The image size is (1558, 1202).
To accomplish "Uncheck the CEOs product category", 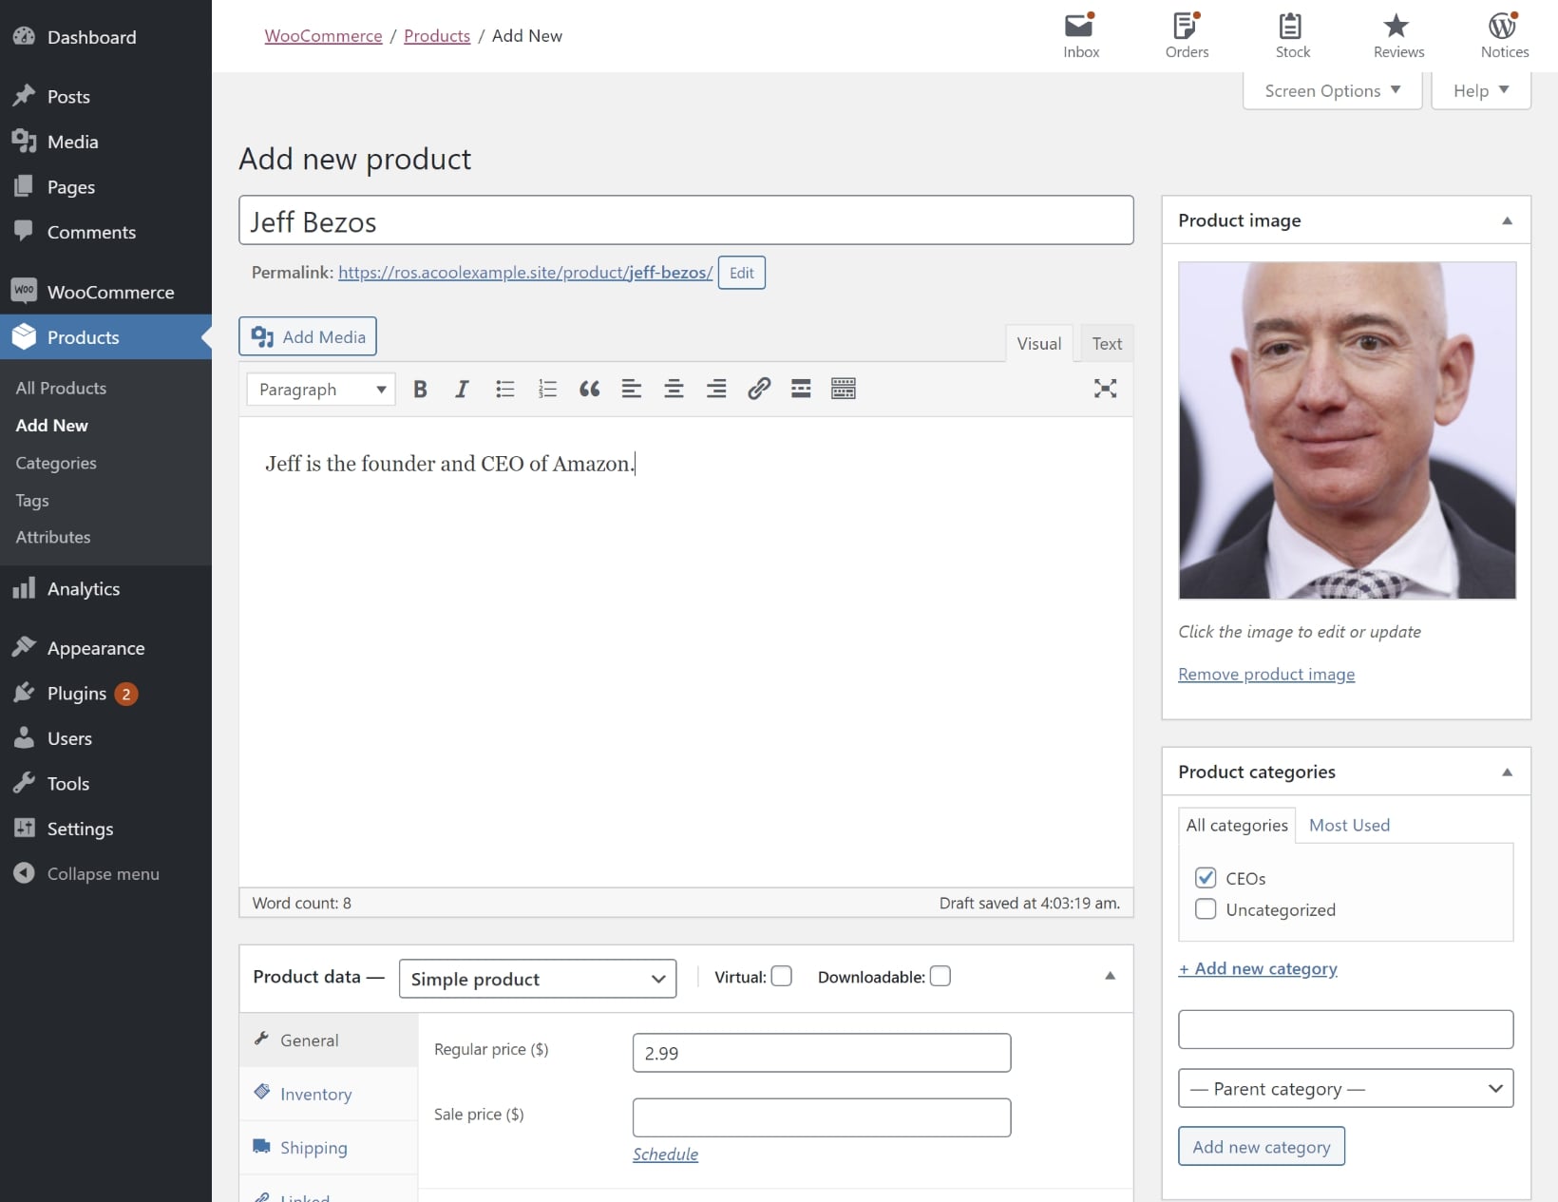I will [1206, 877].
